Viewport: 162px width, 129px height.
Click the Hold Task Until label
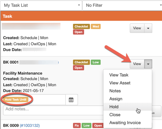(x=15, y=100)
